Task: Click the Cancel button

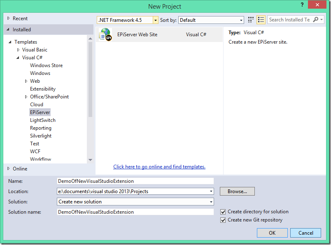Action: coord(305,233)
